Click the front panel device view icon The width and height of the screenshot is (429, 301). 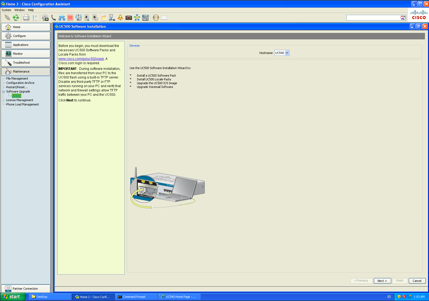click(145, 18)
